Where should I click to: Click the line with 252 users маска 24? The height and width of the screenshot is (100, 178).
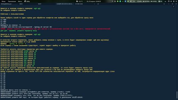18,62
